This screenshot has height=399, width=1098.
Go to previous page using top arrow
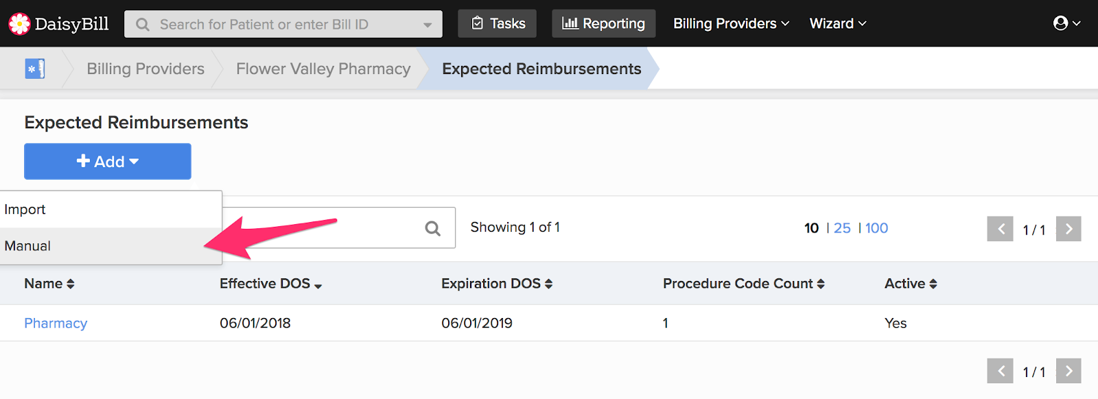click(1001, 229)
